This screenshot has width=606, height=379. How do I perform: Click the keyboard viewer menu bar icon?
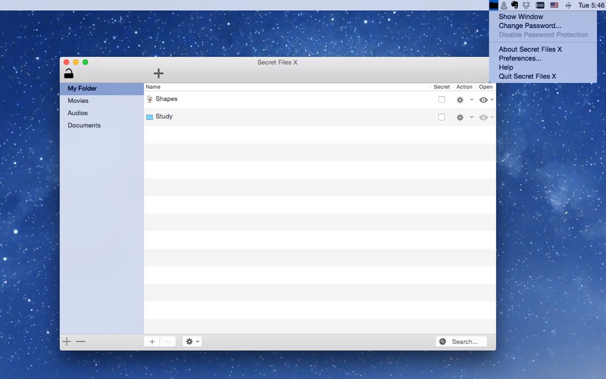[540, 5]
